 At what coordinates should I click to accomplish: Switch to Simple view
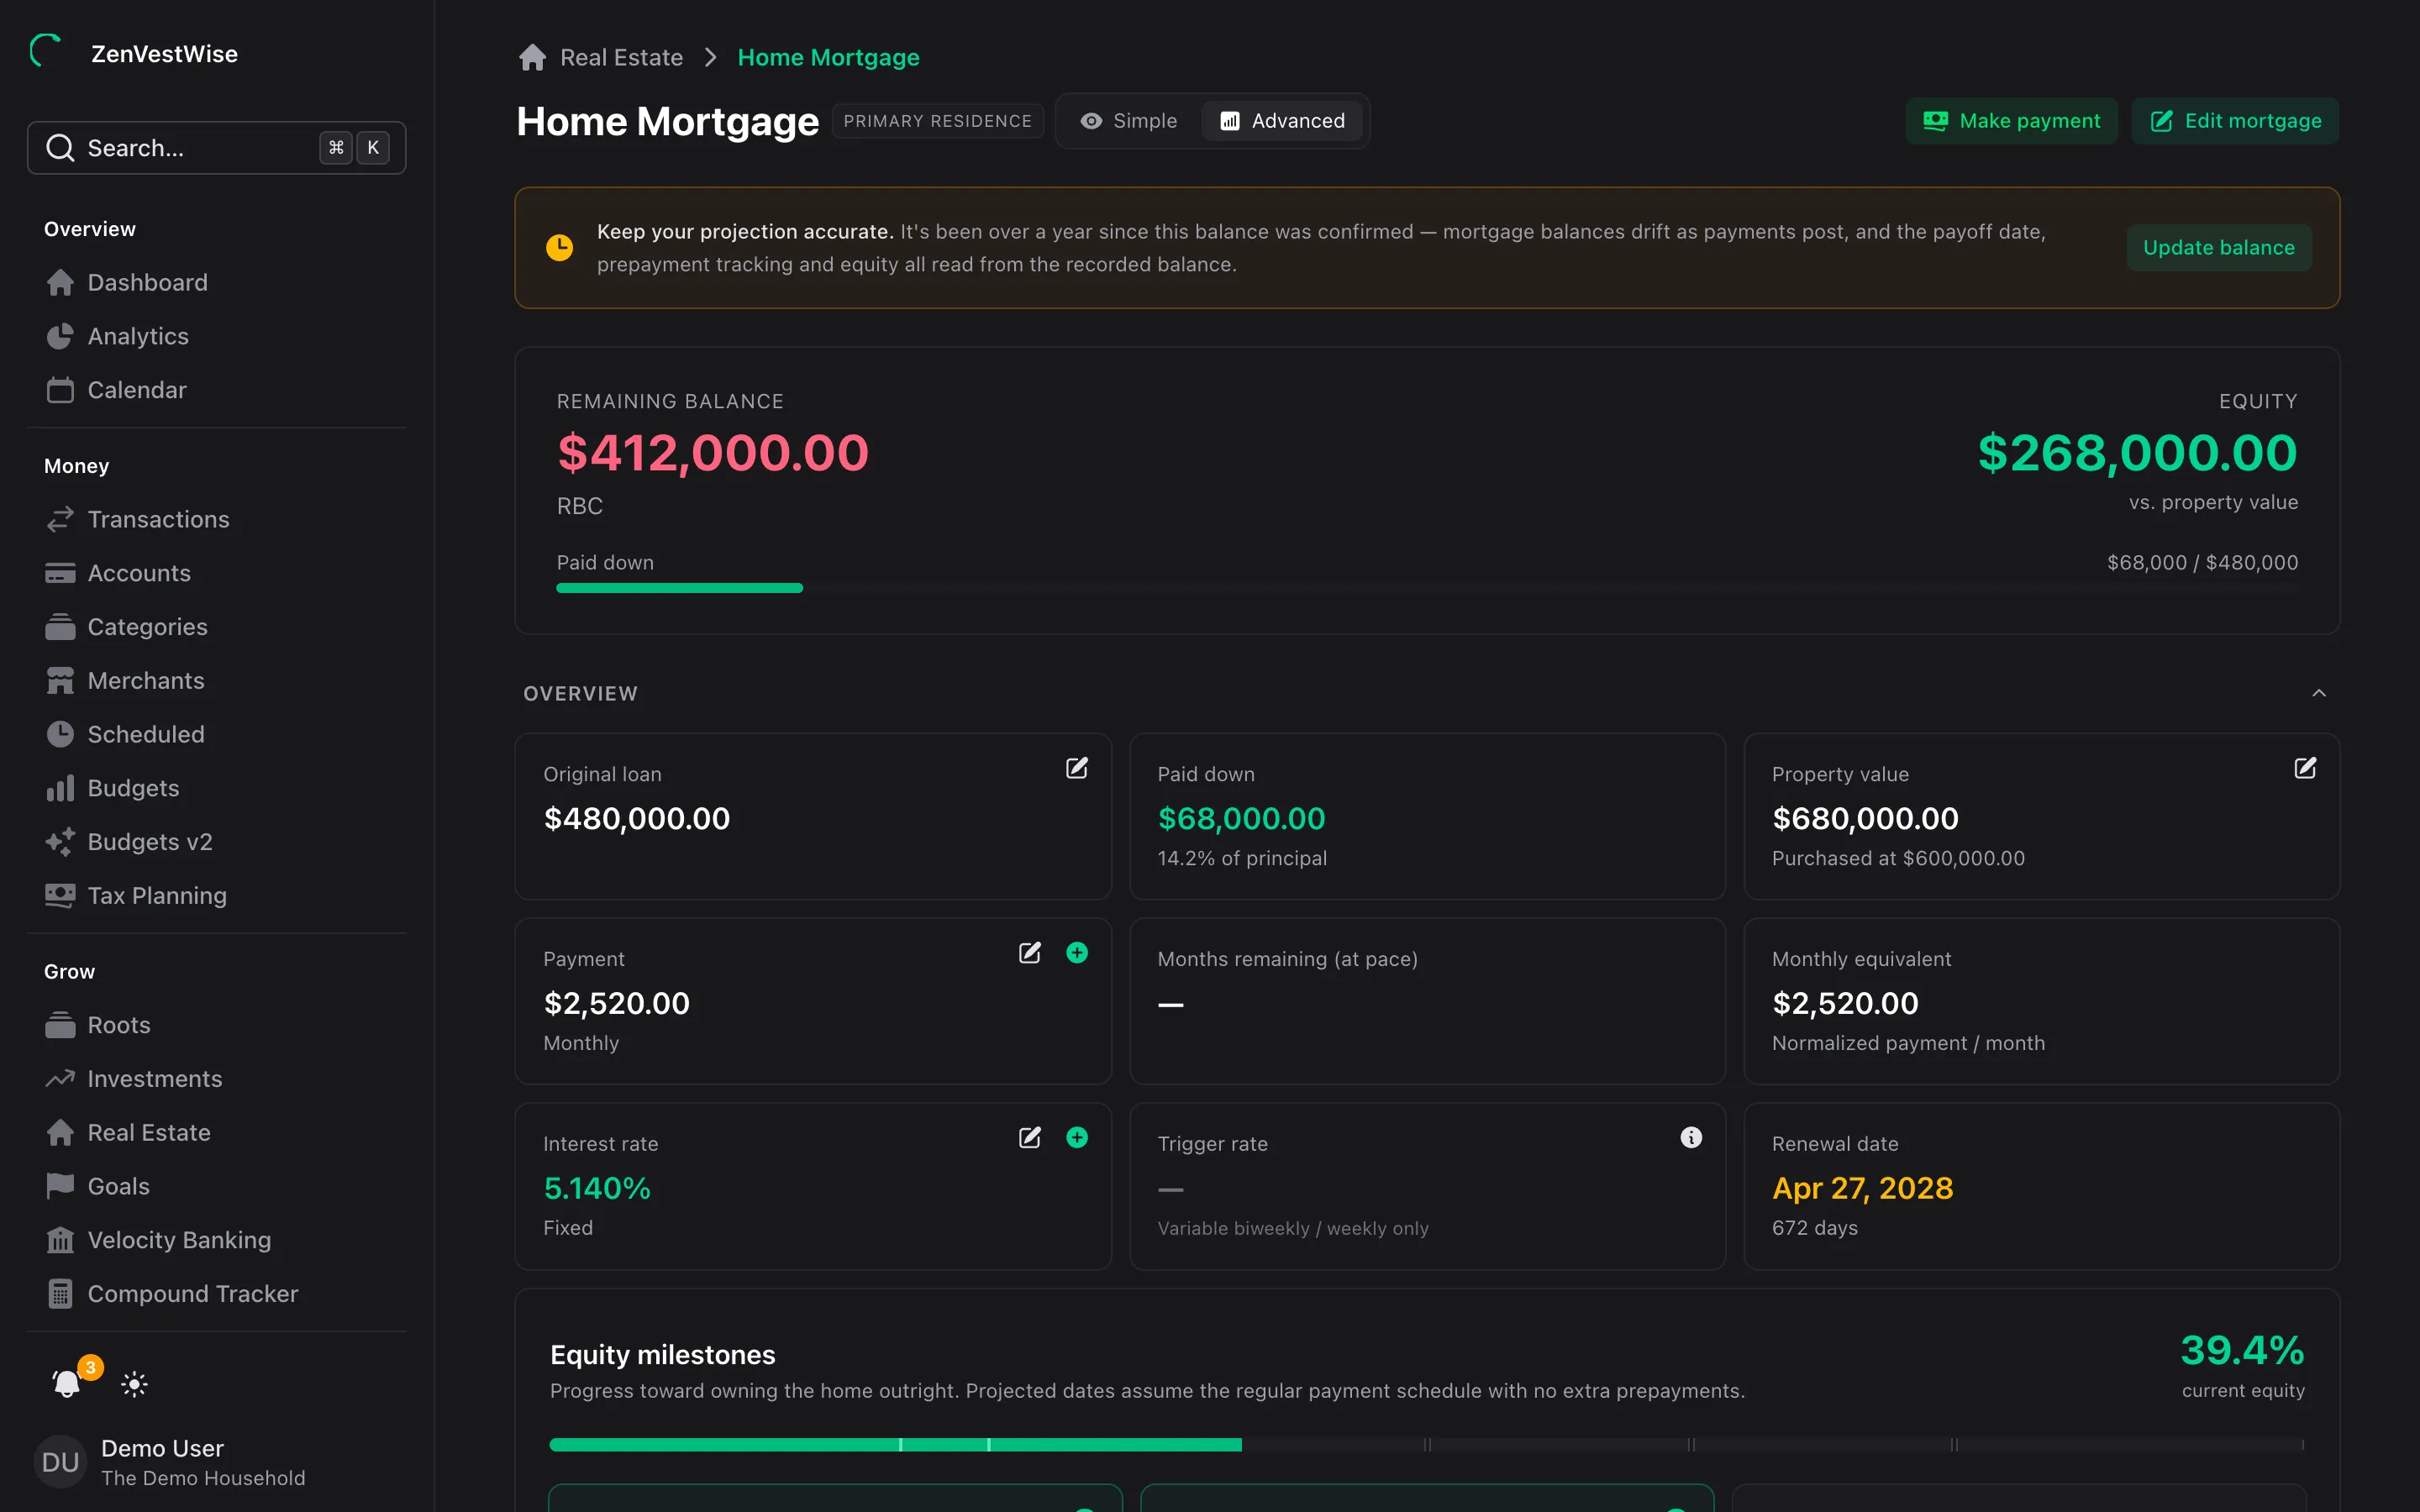coord(1128,121)
